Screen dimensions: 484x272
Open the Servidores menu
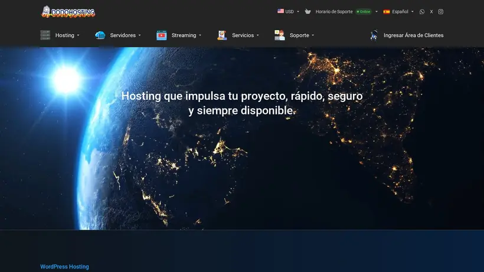point(123,35)
